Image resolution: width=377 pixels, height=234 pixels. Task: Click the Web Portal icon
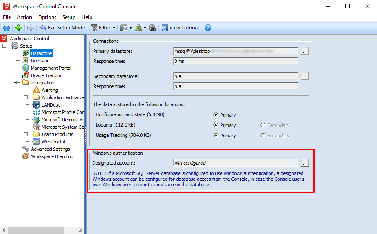point(36,141)
